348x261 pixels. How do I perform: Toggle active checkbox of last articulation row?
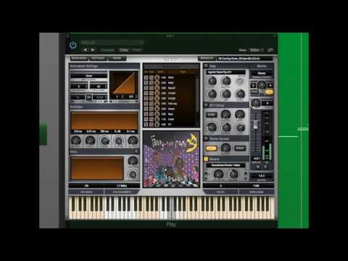point(146,125)
